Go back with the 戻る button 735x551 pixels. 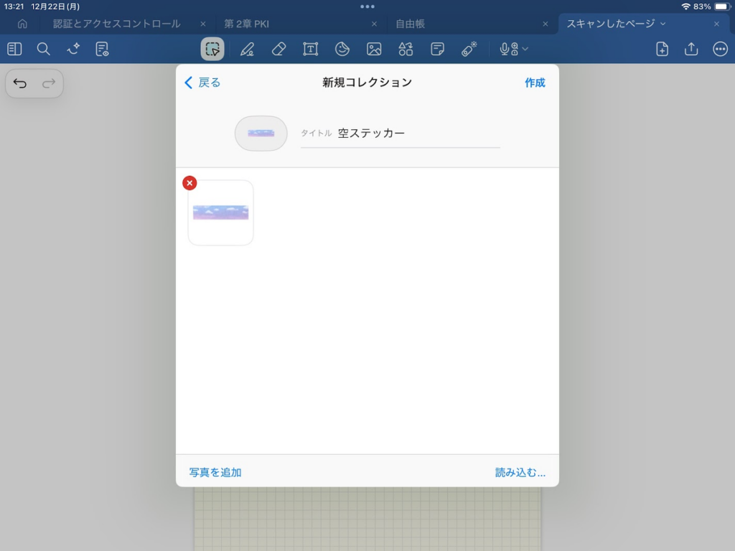point(202,83)
